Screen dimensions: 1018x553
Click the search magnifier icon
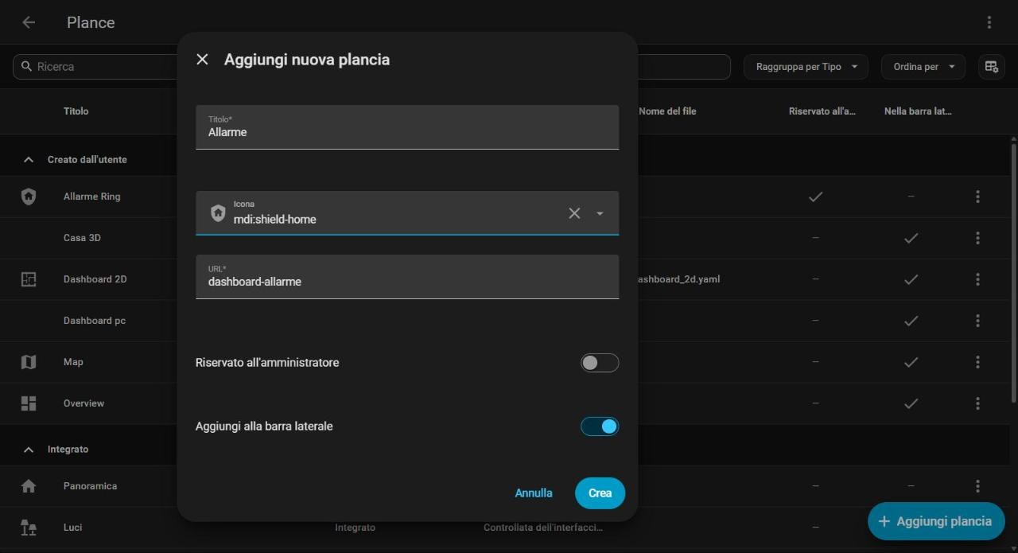tap(27, 67)
